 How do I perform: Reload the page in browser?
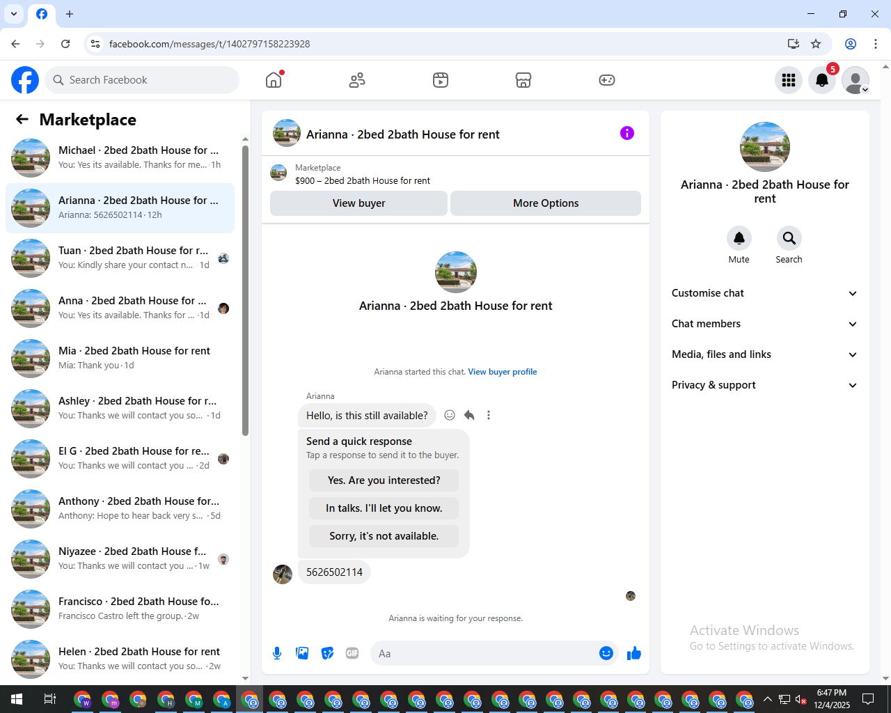(x=65, y=44)
